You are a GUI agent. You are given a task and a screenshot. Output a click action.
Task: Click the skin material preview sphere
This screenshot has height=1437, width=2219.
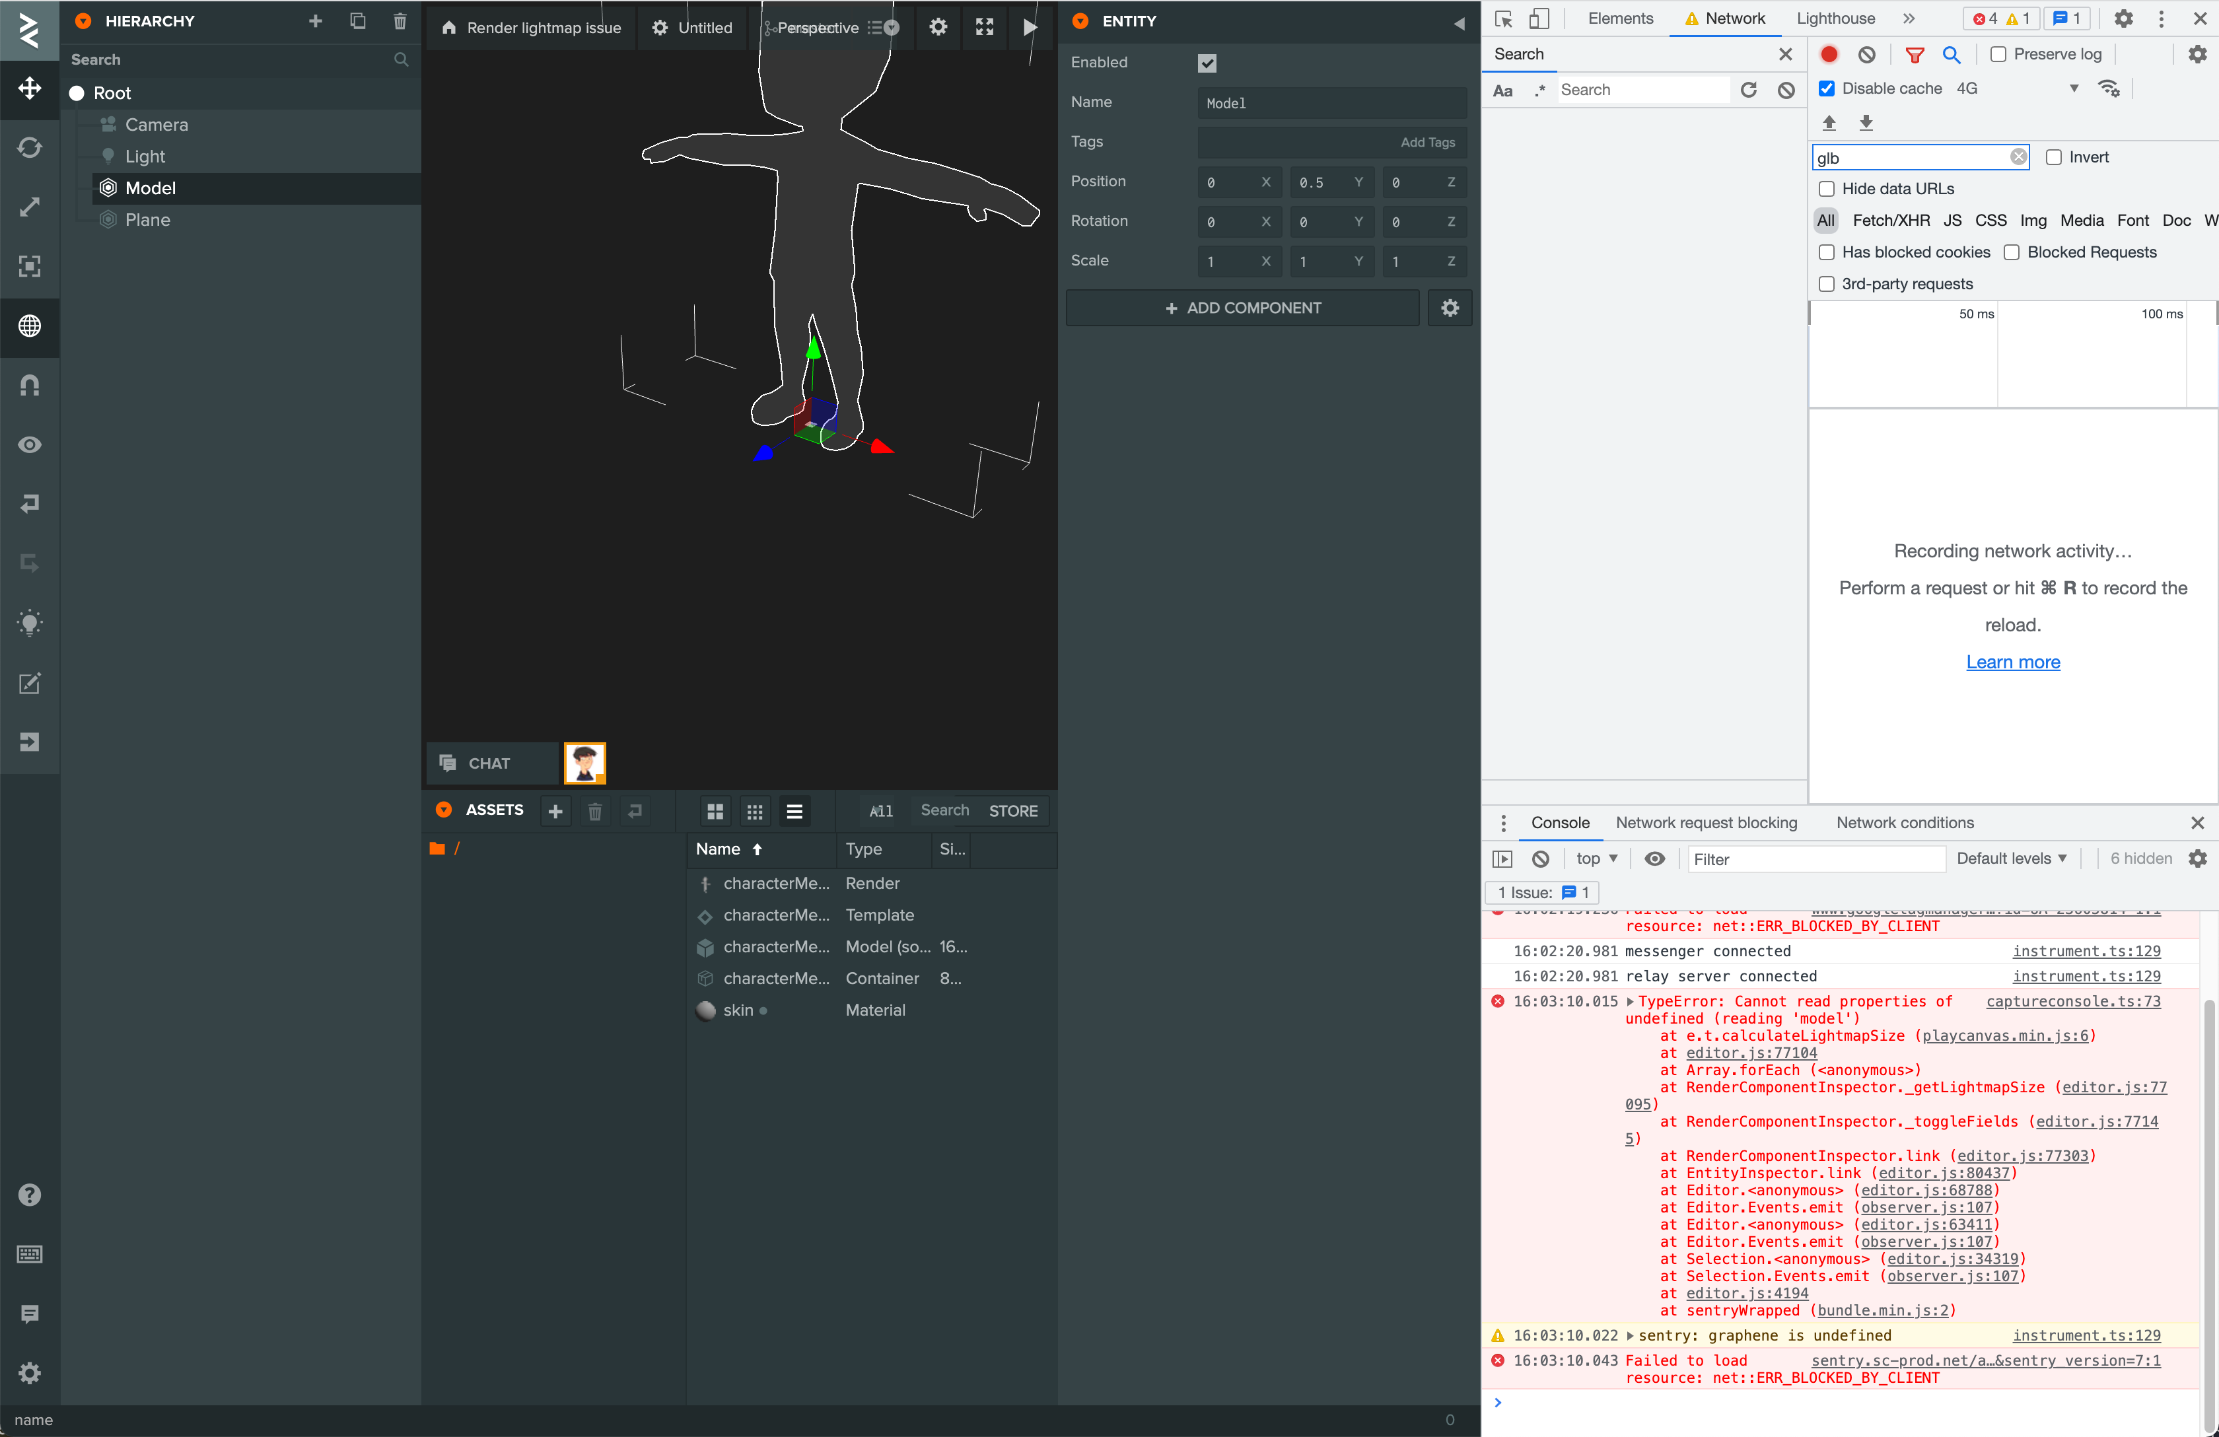[706, 1011]
